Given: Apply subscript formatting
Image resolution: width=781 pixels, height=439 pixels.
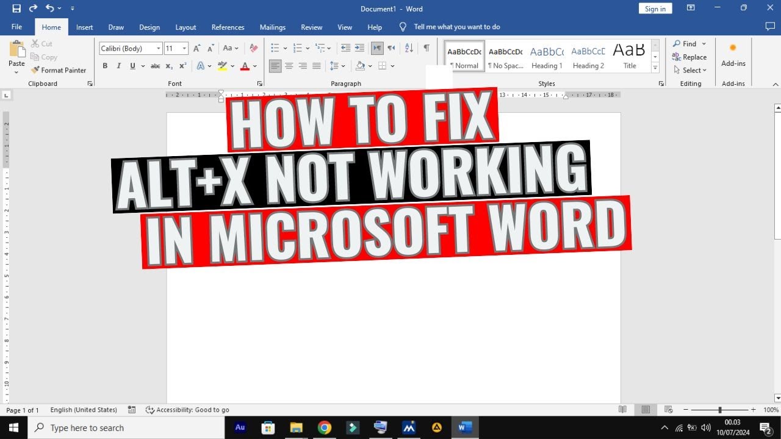Looking at the screenshot, I should (x=169, y=66).
